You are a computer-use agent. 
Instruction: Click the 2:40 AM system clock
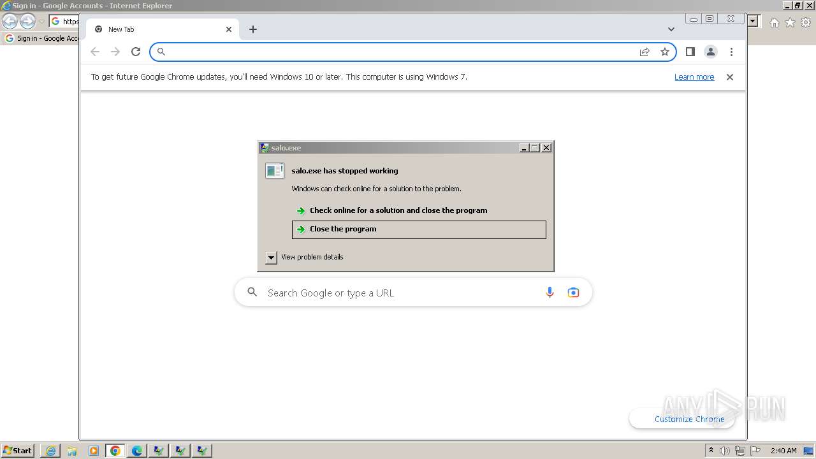tap(783, 451)
